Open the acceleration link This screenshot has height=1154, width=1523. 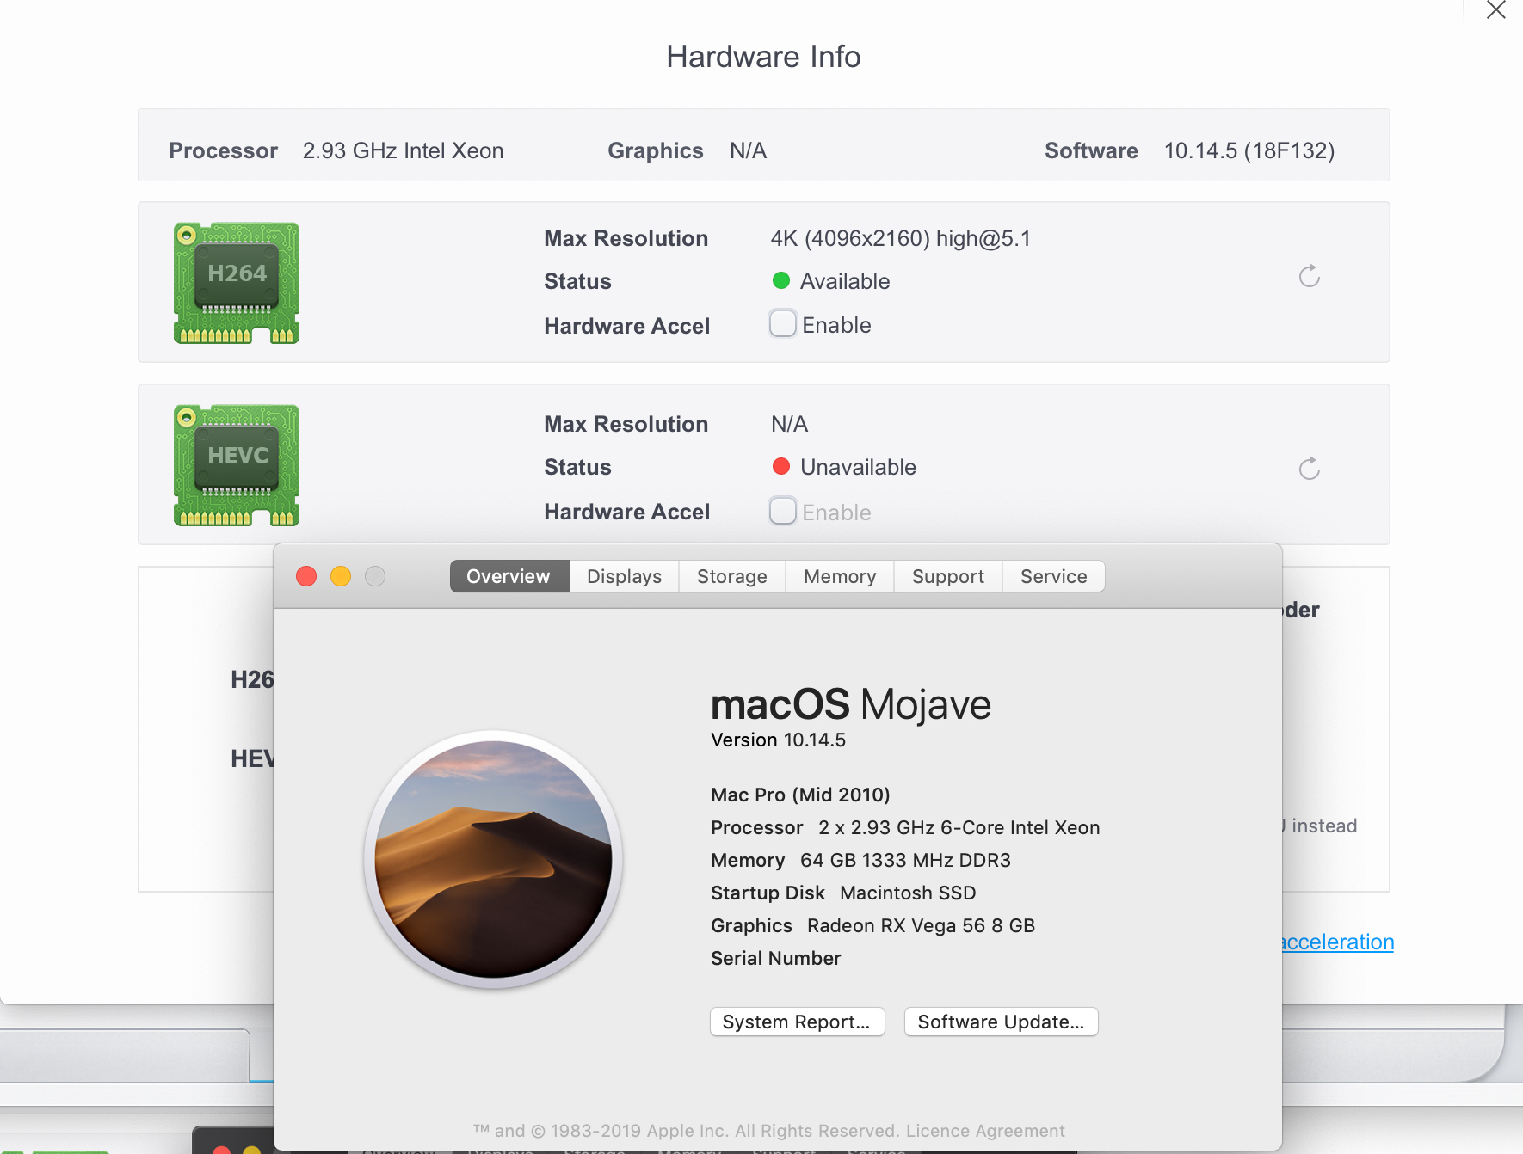point(1337,942)
